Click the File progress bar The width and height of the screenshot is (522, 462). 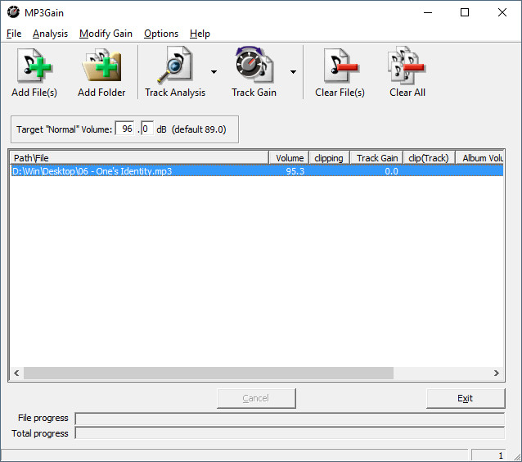click(290, 419)
